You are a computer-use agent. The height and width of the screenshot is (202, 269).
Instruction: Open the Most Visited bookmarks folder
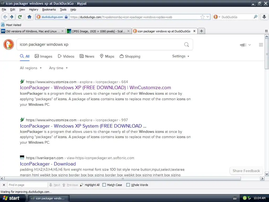(11, 25)
